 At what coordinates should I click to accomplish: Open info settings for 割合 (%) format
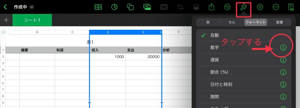(283, 72)
